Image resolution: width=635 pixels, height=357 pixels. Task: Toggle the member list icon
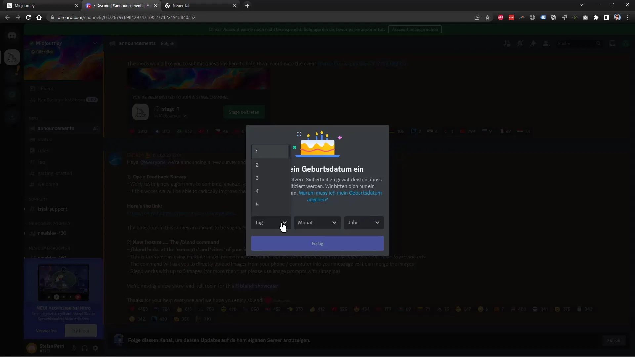coord(546,43)
